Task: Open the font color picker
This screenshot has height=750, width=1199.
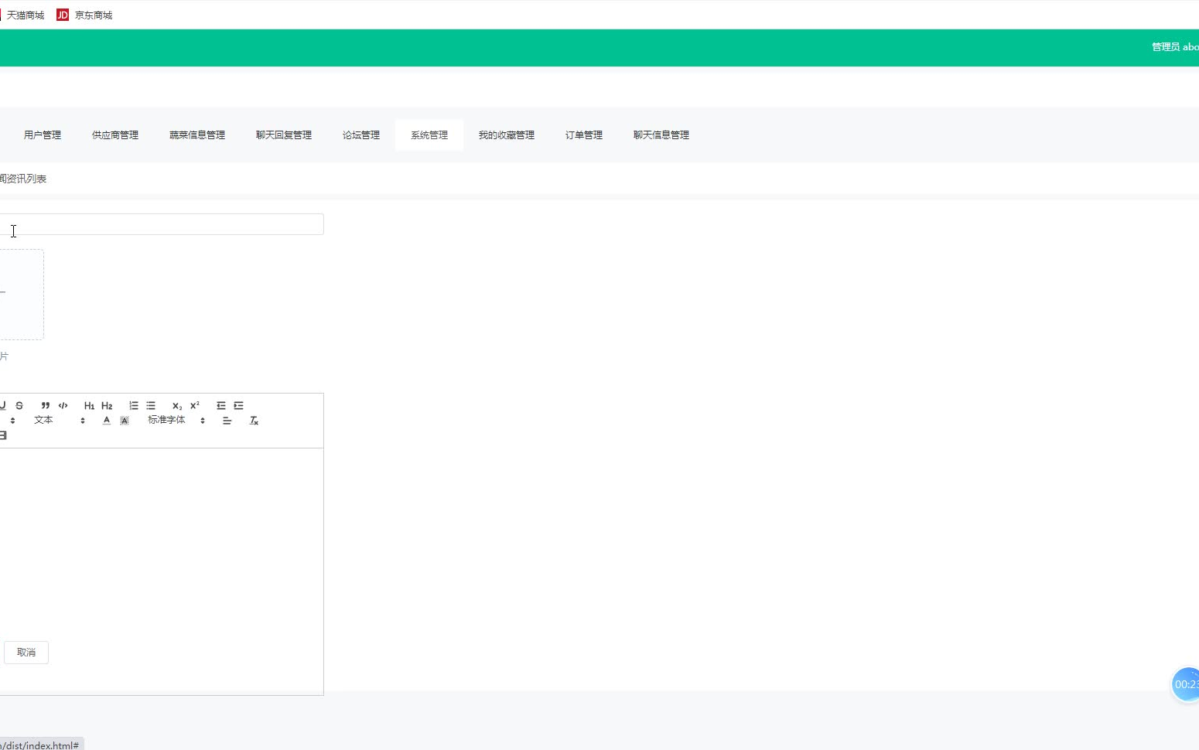Action: [x=107, y=421]
